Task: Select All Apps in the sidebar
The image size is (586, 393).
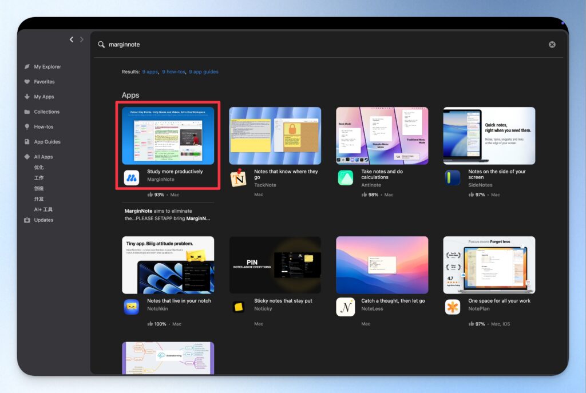Action: (43, 157)
